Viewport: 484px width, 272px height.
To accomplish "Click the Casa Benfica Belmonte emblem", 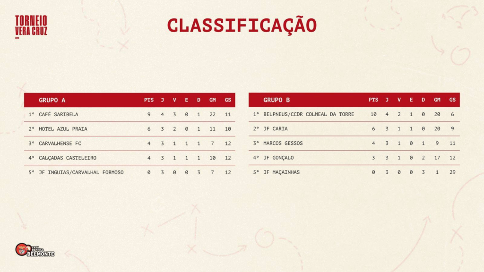I will (x=35, y=250).
